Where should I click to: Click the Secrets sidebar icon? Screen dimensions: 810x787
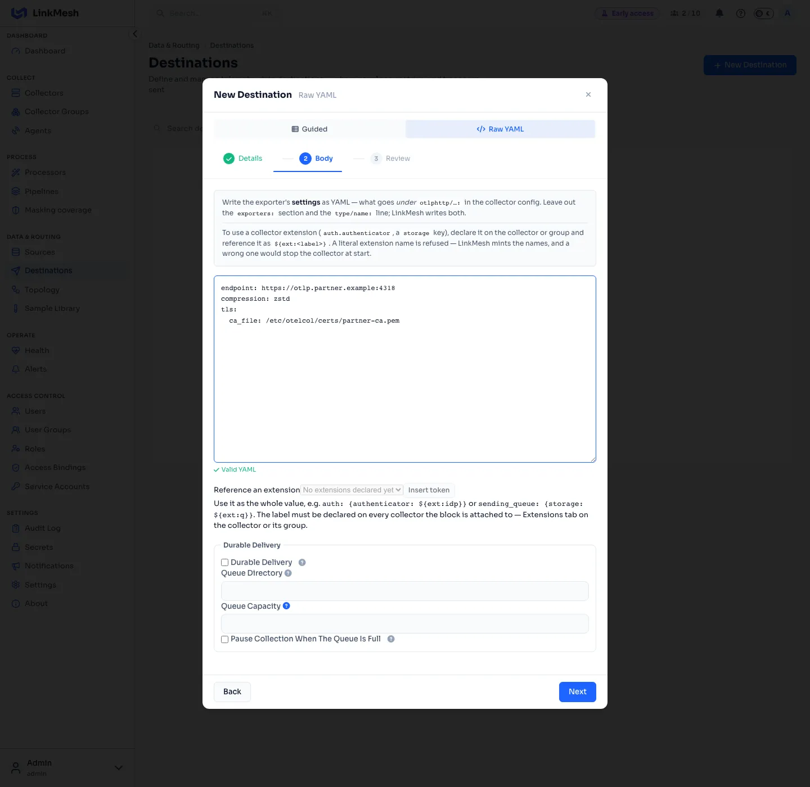[16, 548]
